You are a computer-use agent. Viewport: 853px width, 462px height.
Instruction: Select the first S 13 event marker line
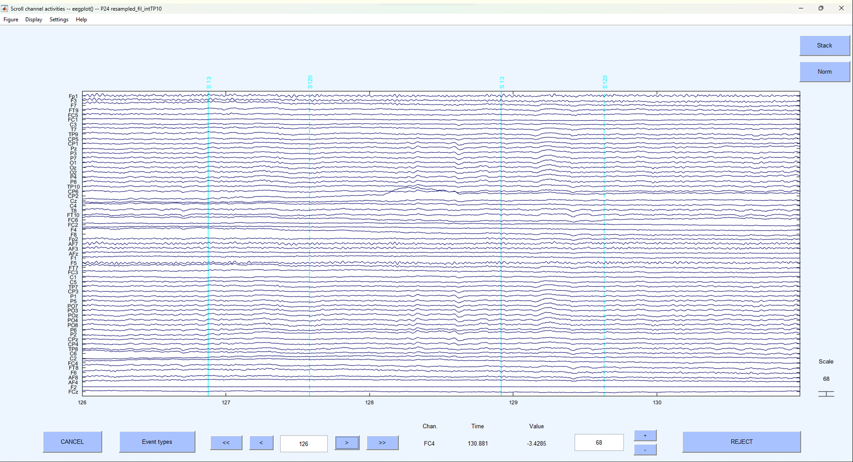(208, 232)
